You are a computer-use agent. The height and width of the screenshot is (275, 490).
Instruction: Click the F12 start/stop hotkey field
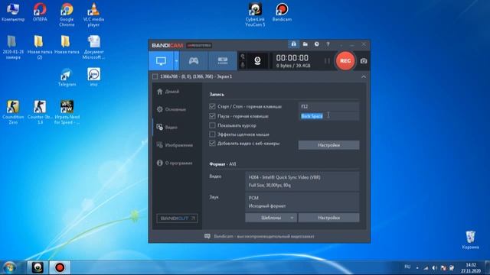point(328,106)
